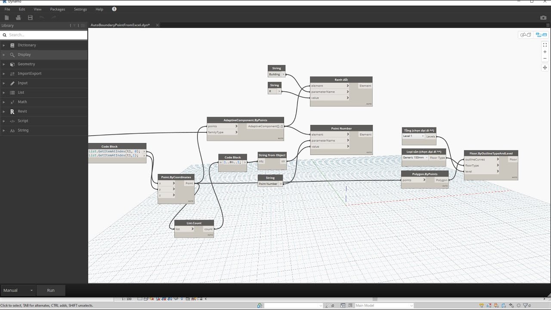This screenshot has height=310, width=551.
Task: Redo the last action
Action: click(54, 18)
